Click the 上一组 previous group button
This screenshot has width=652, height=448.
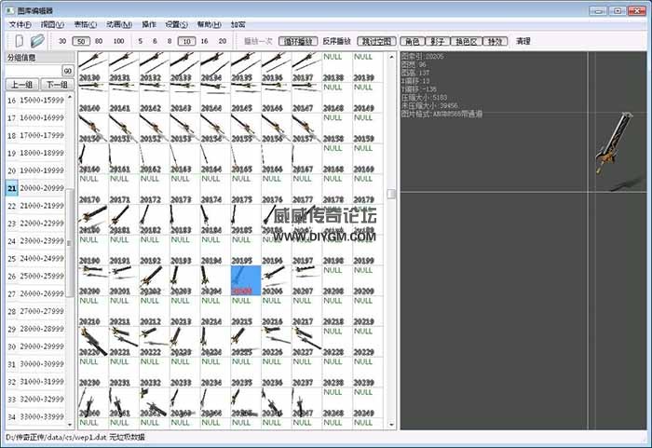point(22,85)
